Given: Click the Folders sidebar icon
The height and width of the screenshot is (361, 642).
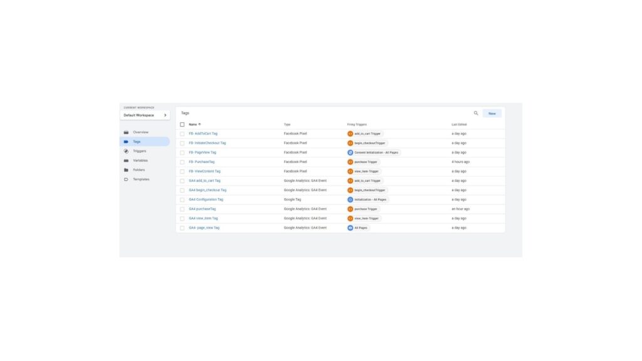Looking at the screenshot, I should pyautogui.click(x=126, y=170).
